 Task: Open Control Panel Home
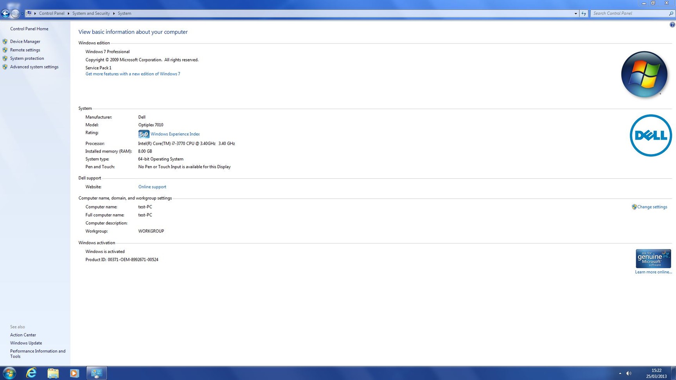click(29, 29)
